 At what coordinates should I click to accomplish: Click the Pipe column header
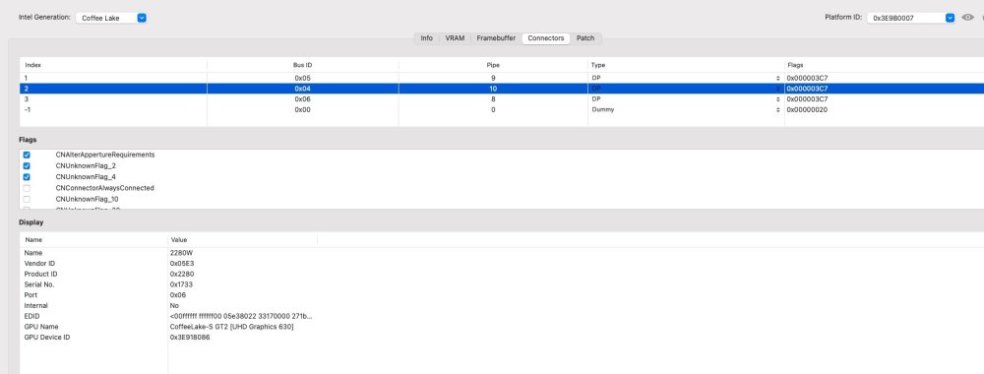click(493, 65)
